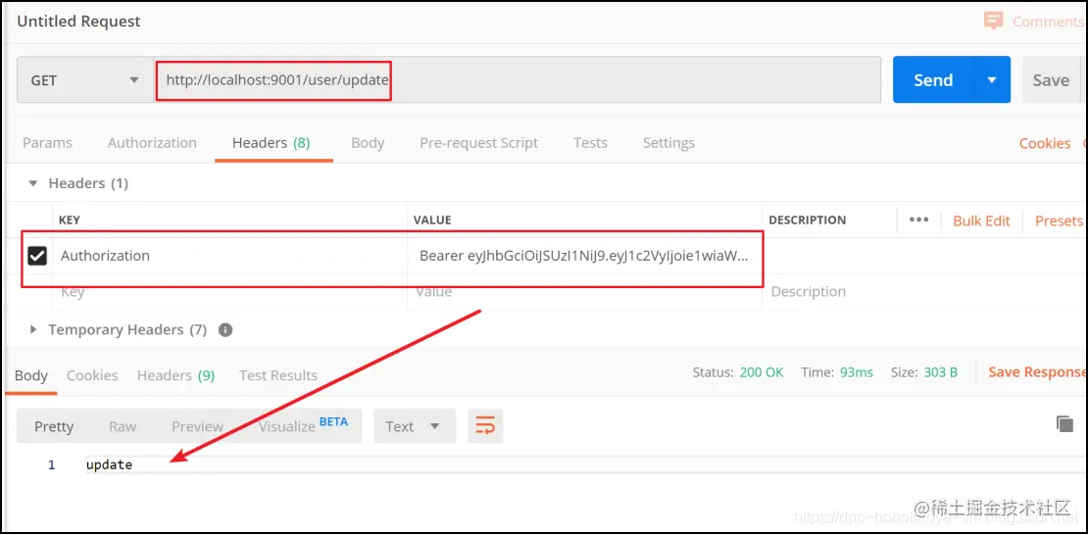Image resolution: width=1088 pixels, height=535 pixels.
Task: Open the three-dots column options menu
Action: point(918,219)
